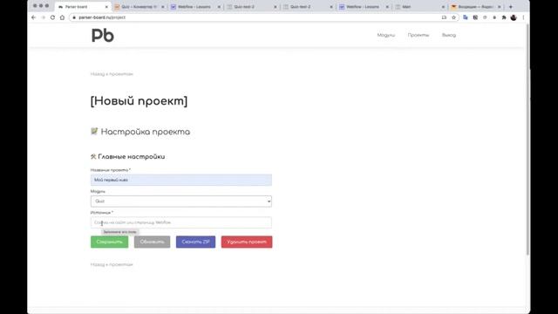Open Проекты in the site navigation
Image resolution: width=558 pixels, height=314 pixels.
(418, 35)
